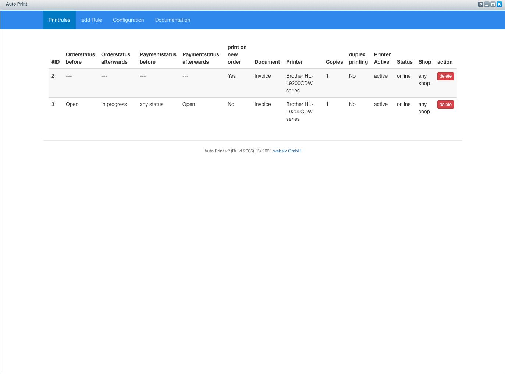Click the 'Copies' column header

coord(334,62)
